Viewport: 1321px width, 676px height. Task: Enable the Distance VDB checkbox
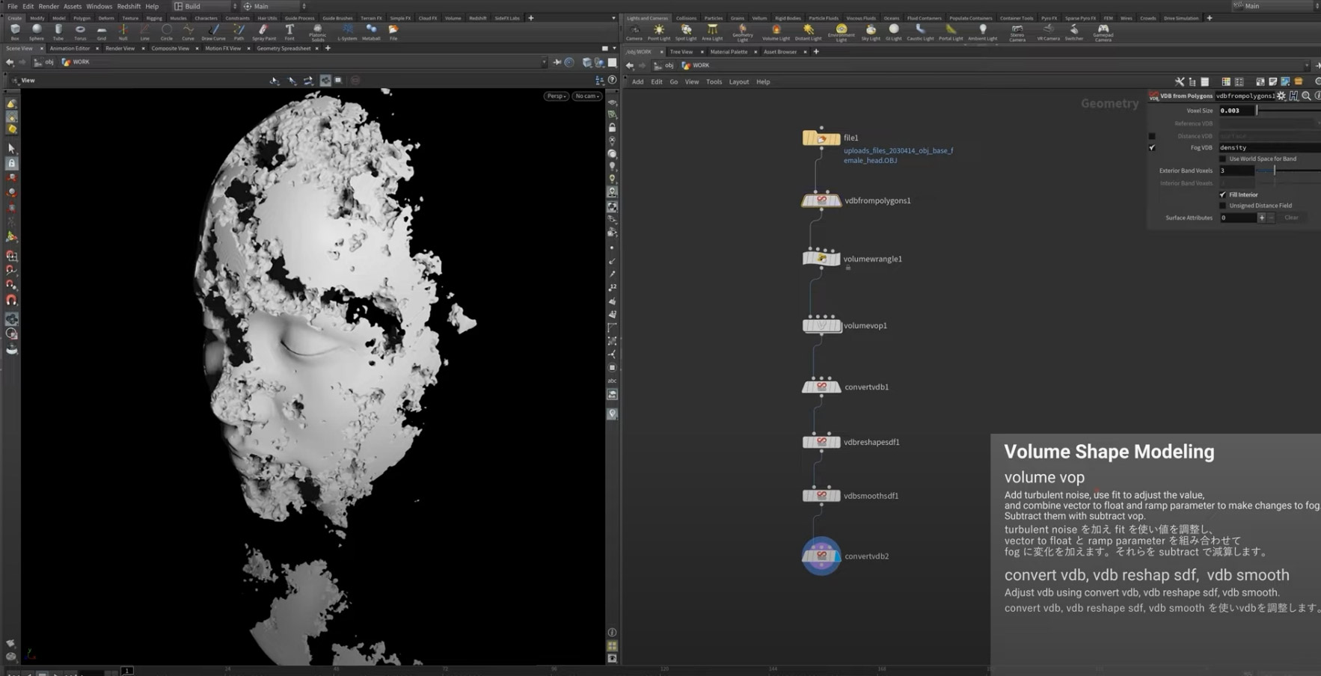1152,136
